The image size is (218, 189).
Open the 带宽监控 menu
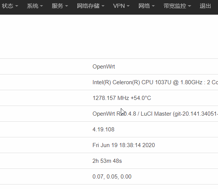(x=177, y=6)
